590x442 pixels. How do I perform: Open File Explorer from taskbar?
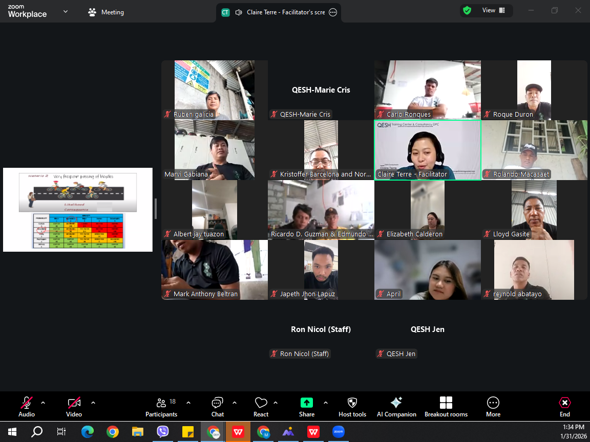point(137,432)
